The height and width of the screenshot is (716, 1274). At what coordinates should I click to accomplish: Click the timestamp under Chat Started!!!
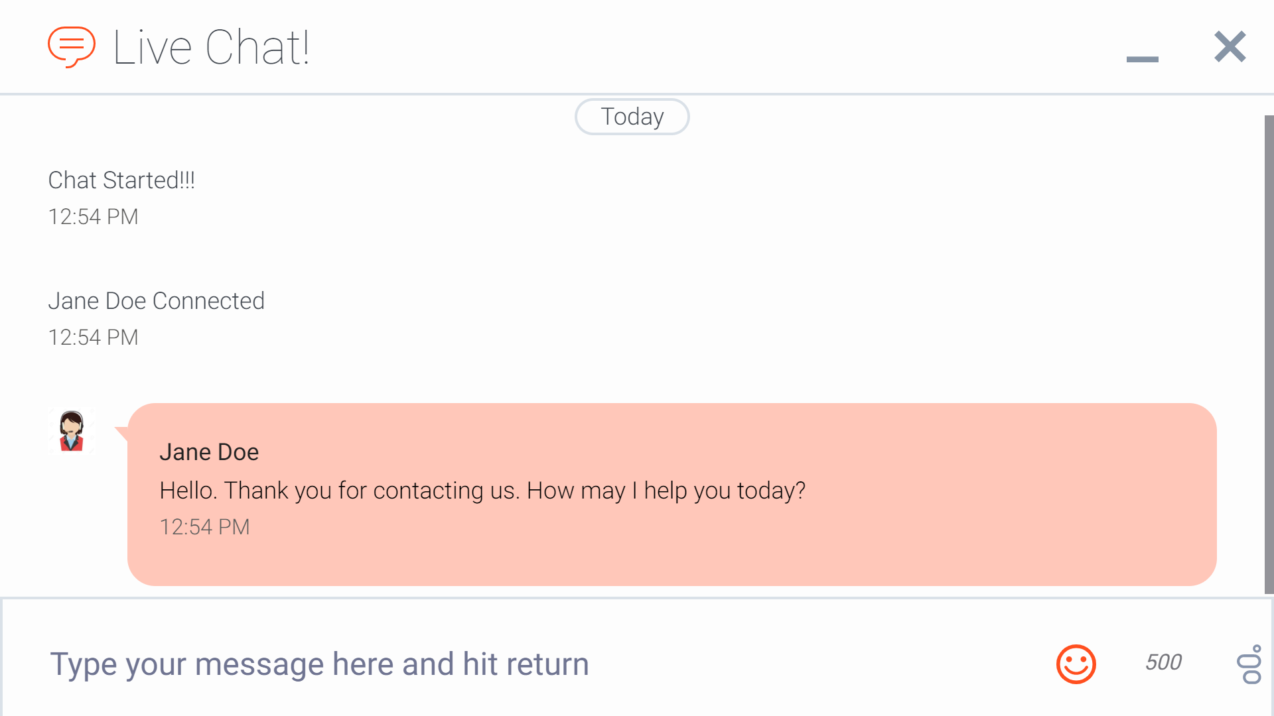pos(93,217)
